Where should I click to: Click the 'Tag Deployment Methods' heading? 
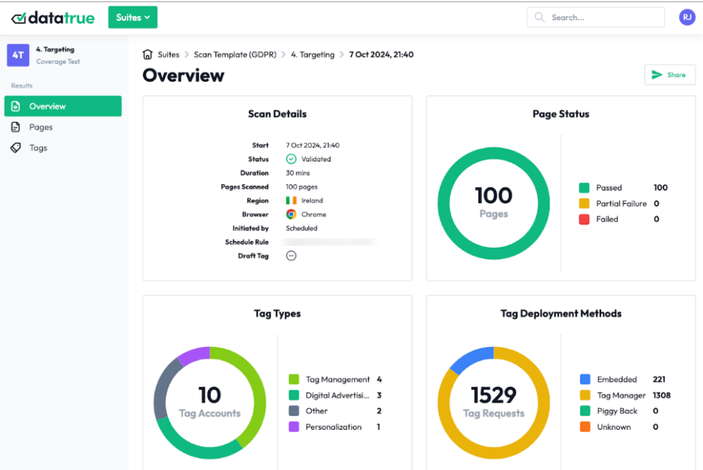[x=561, y=314]
